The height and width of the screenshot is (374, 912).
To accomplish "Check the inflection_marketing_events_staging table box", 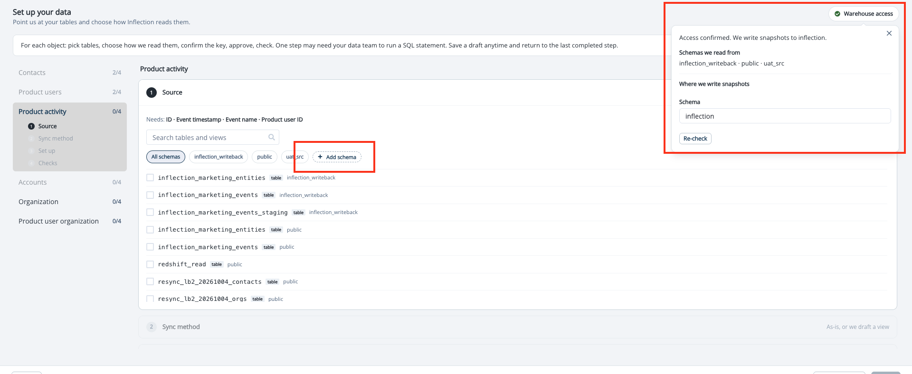I will [150, 212].
